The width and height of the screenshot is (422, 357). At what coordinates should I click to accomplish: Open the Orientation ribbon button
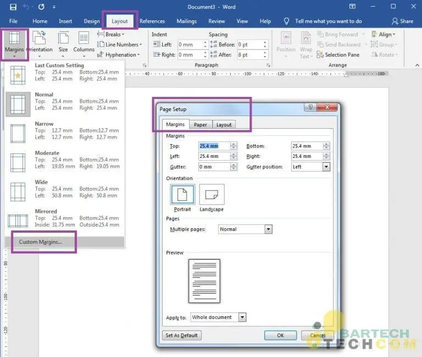tap(40, 45)
